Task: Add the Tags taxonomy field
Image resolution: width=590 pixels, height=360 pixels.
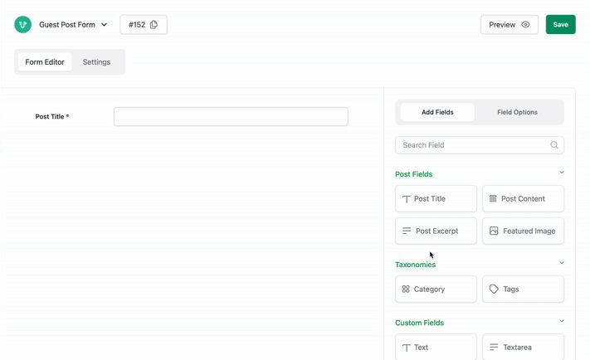Action: 523,289
